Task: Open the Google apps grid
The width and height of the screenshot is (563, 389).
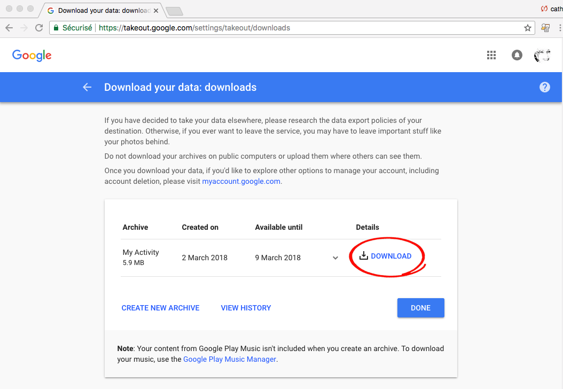Action: [491, 55]
